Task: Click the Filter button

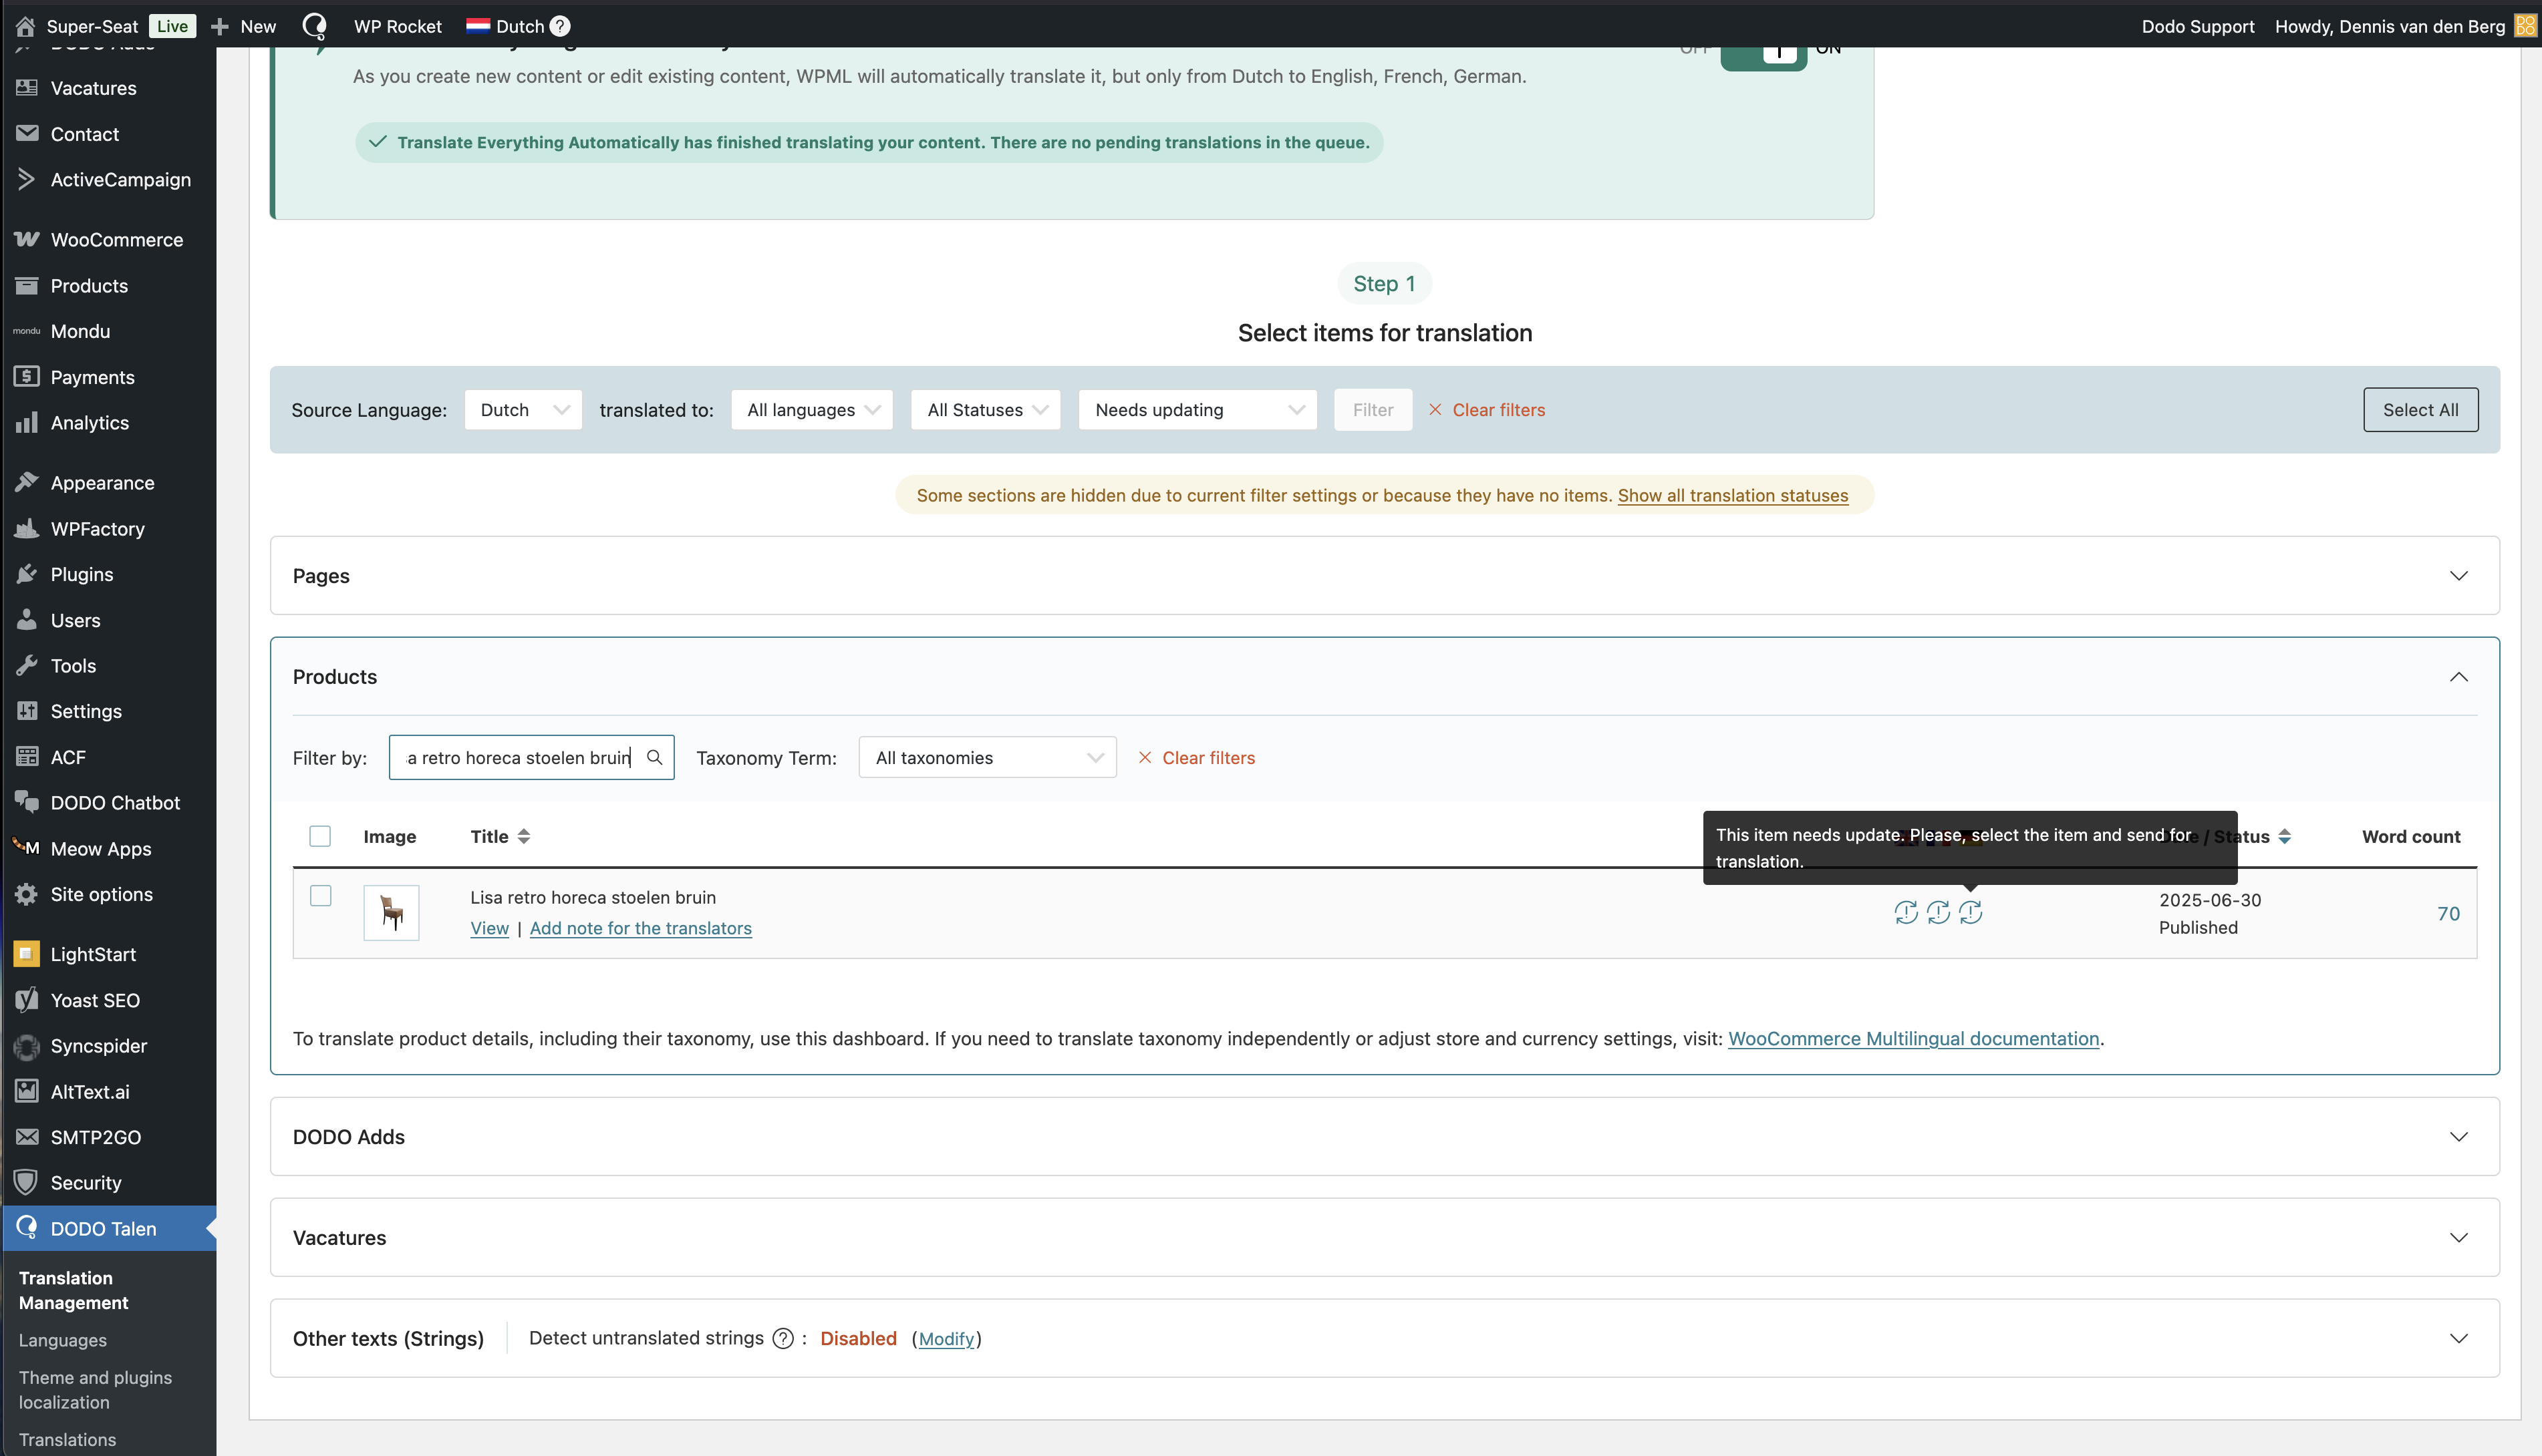Action: point(1373,409)
